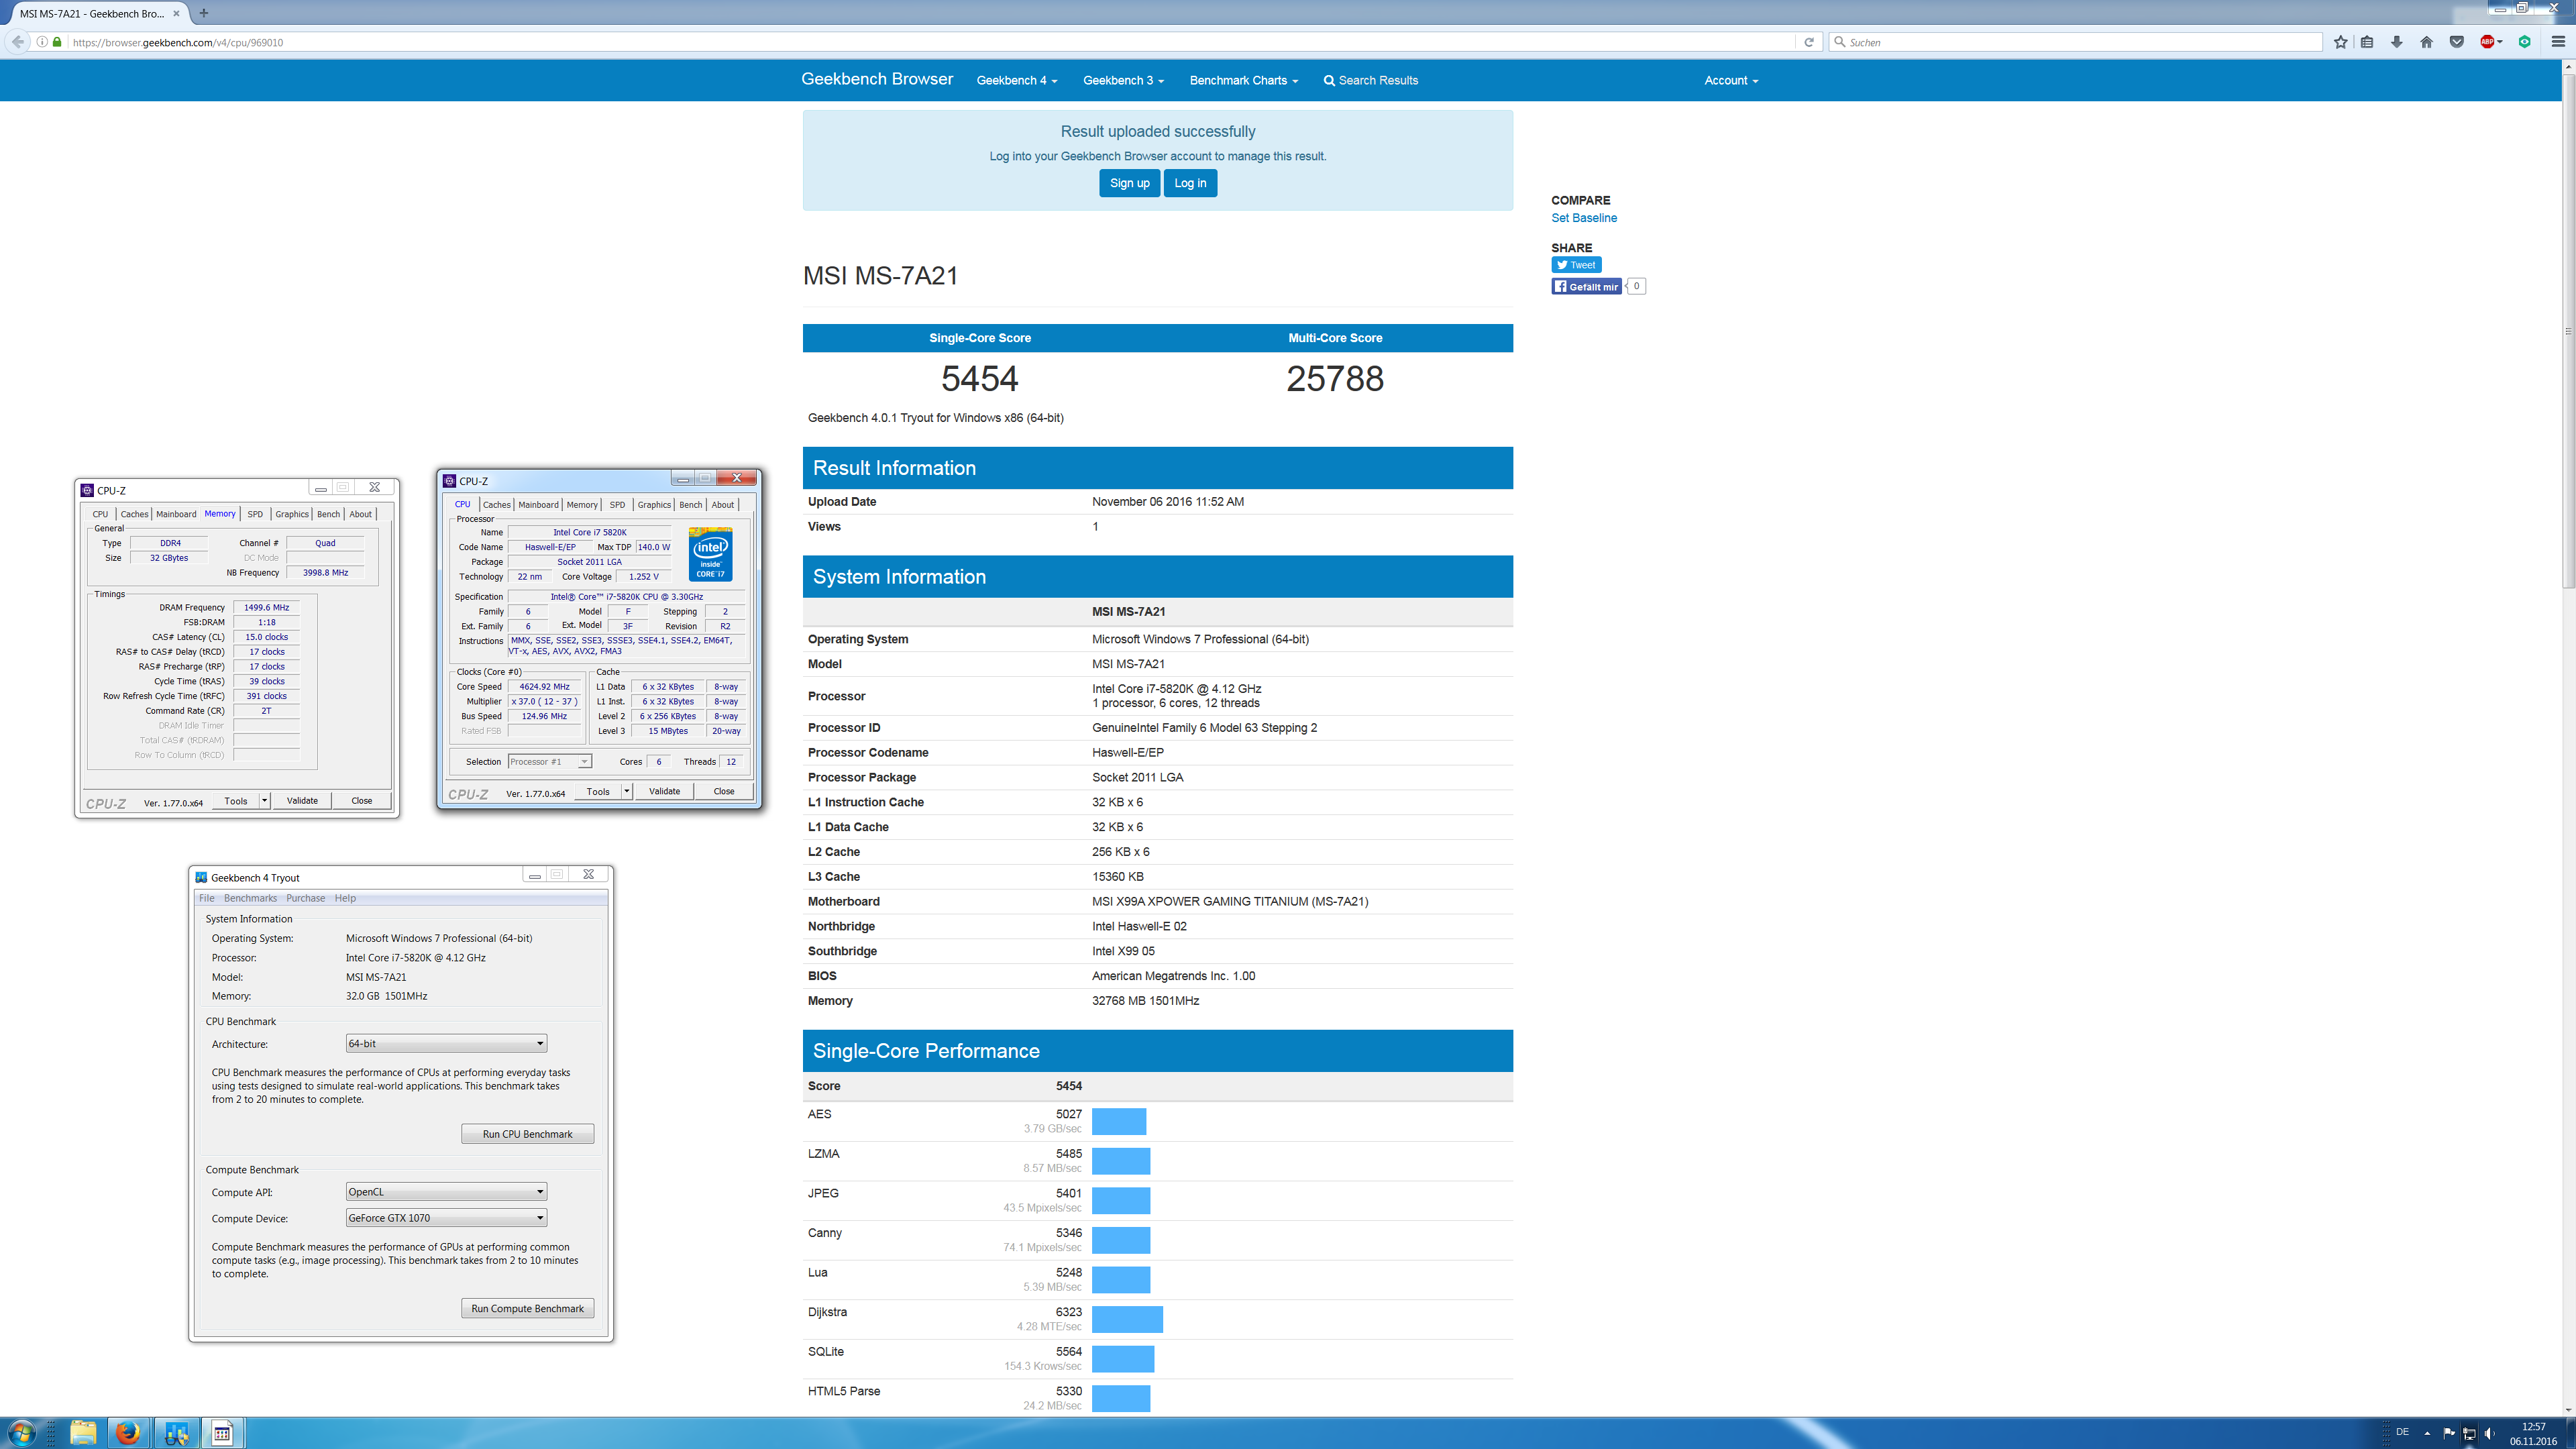2576x1449 pixels.
Task: Open the new tab plus button
Action: [x=204, y=13]
